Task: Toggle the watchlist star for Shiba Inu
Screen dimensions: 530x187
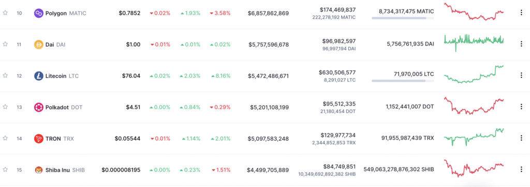Action: (x=5, y=169)
